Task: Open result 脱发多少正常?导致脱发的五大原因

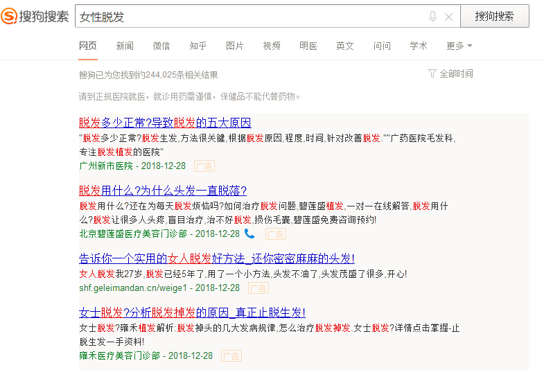Action: [165, 123]
